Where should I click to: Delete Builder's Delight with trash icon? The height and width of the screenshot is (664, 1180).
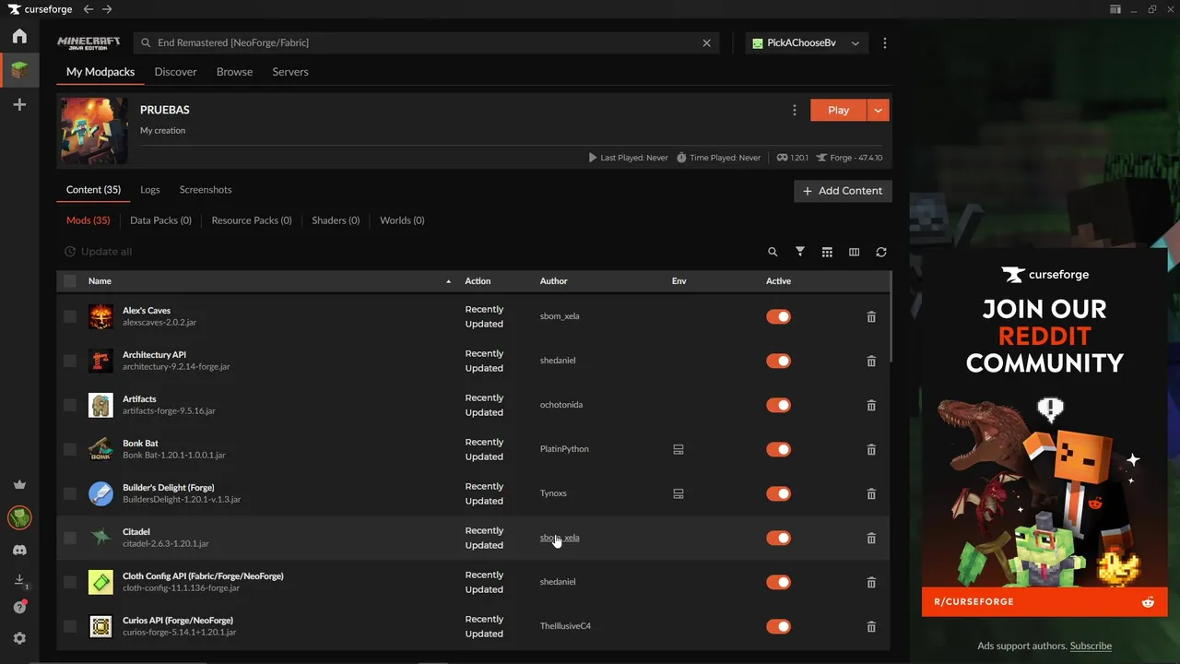coord(871,493)
